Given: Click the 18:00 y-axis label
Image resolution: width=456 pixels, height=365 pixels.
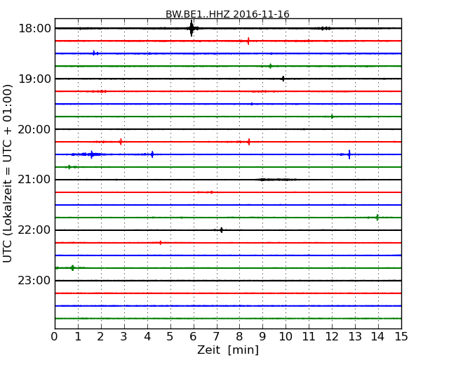Looking at the screenshot, I should 34,29.
